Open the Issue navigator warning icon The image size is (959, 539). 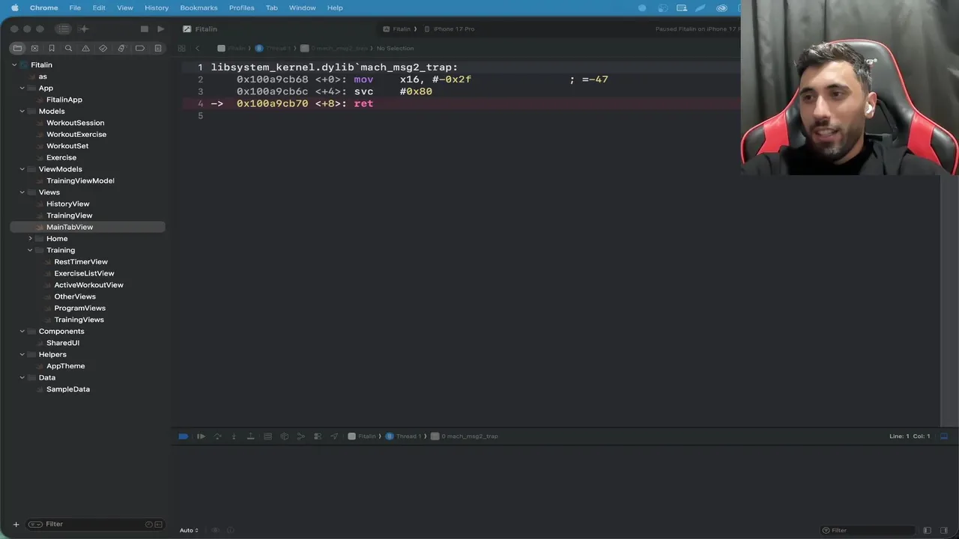[85, 48]
